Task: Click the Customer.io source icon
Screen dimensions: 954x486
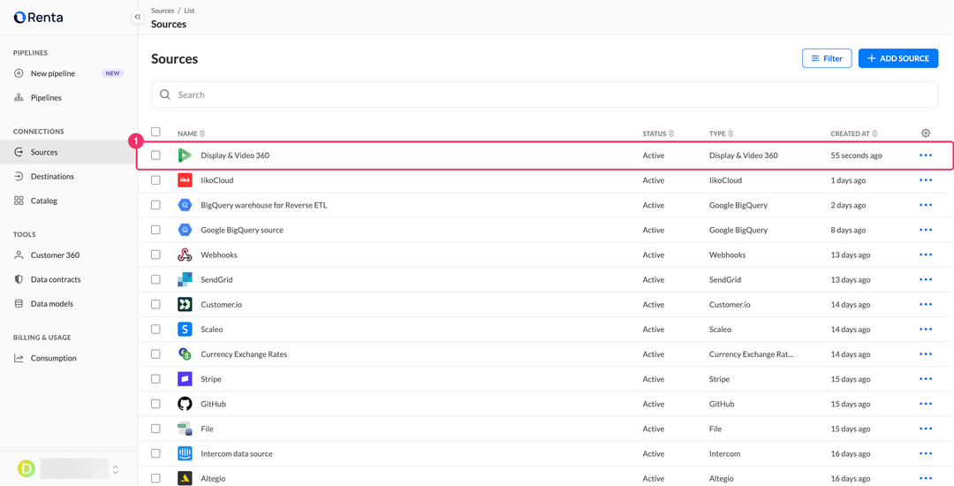Action: 185,304
